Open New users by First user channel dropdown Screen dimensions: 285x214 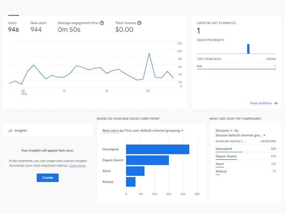[143, 131]
